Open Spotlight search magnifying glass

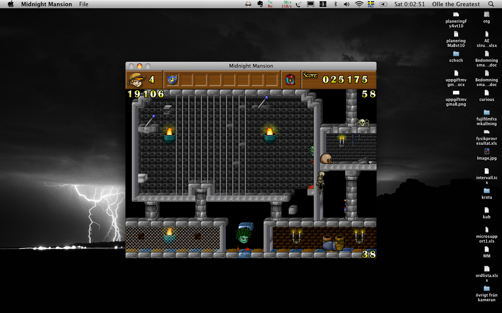click(x=491, y=4)
